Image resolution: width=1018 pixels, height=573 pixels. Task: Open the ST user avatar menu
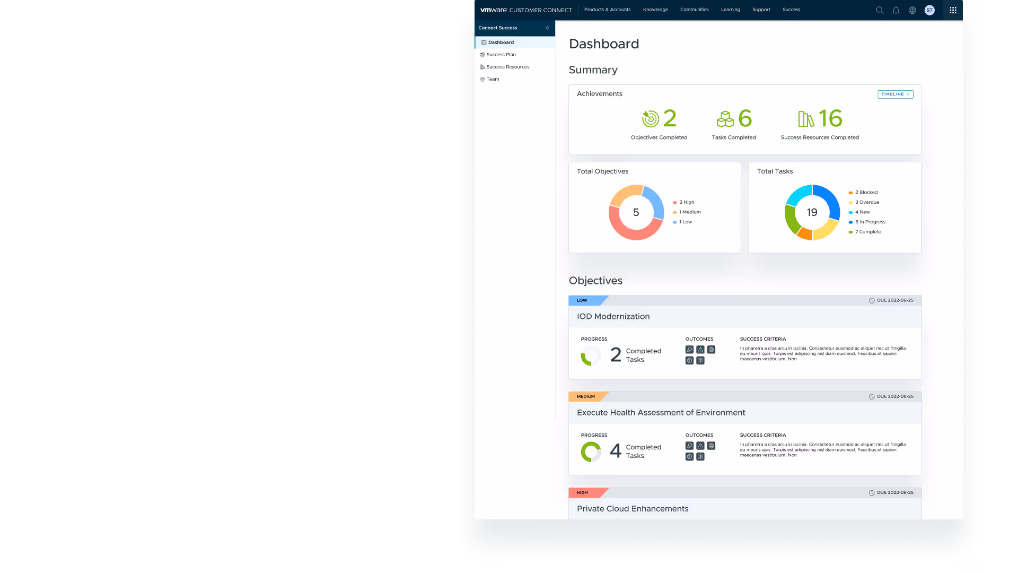pyautogui.click(x=929, y=10)
